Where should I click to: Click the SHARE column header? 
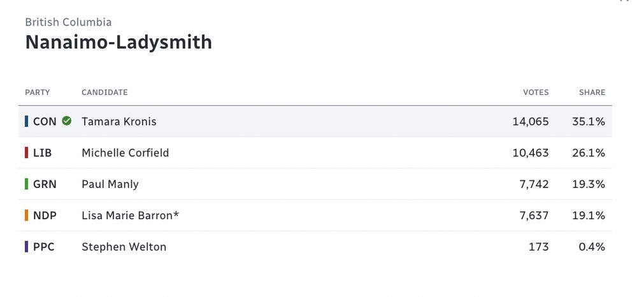click(592, 92)
